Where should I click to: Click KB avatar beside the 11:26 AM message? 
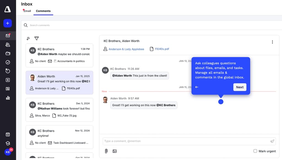[x=105, y=70]
